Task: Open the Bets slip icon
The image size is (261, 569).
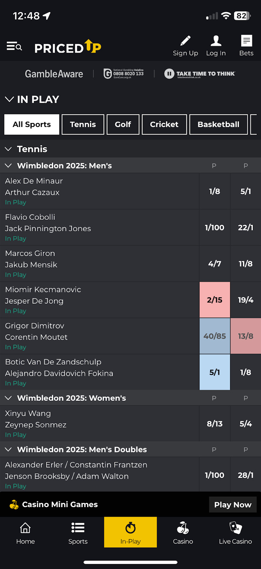Action: [246, 42]
